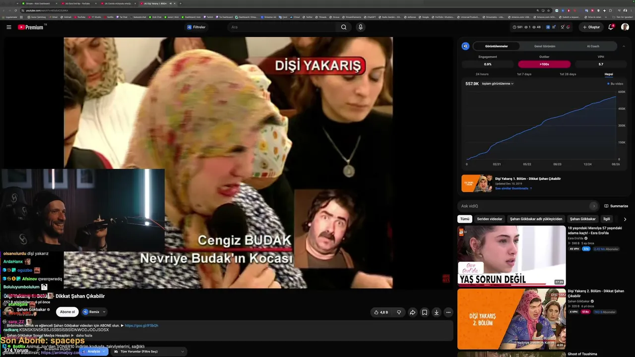Viewport: 635px width, 357px height.
Task: Click the Oluştur create button
Action: 591,27
